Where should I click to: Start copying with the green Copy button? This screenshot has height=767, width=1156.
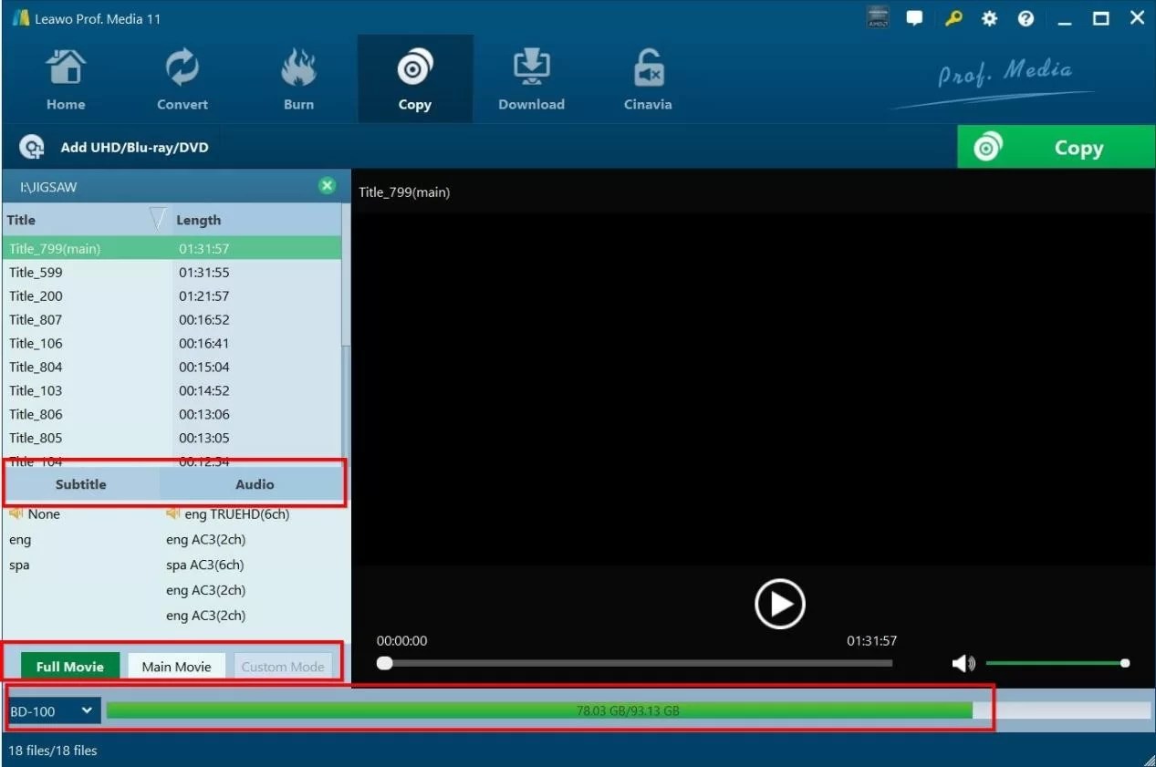click(x=1055, y=147)
